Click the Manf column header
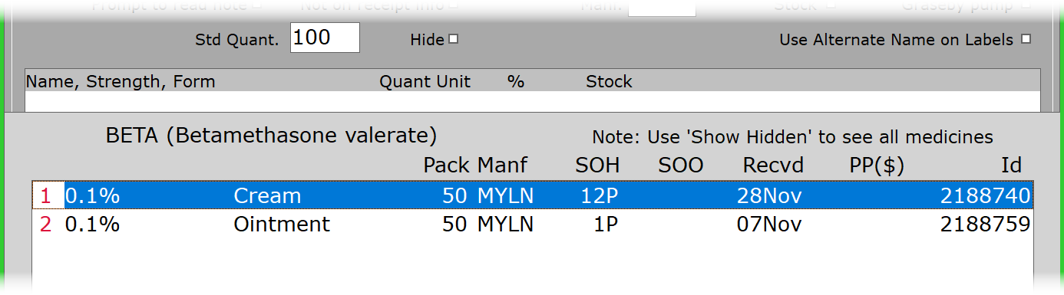 [503, 165]
